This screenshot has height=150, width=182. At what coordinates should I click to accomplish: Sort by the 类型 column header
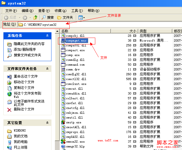coord(155,31)
